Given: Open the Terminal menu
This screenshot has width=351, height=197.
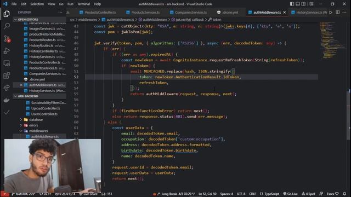Looking at the screenshot, I should (83, 4).
